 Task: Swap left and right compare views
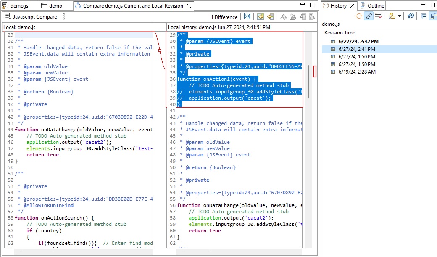point(247,17)
